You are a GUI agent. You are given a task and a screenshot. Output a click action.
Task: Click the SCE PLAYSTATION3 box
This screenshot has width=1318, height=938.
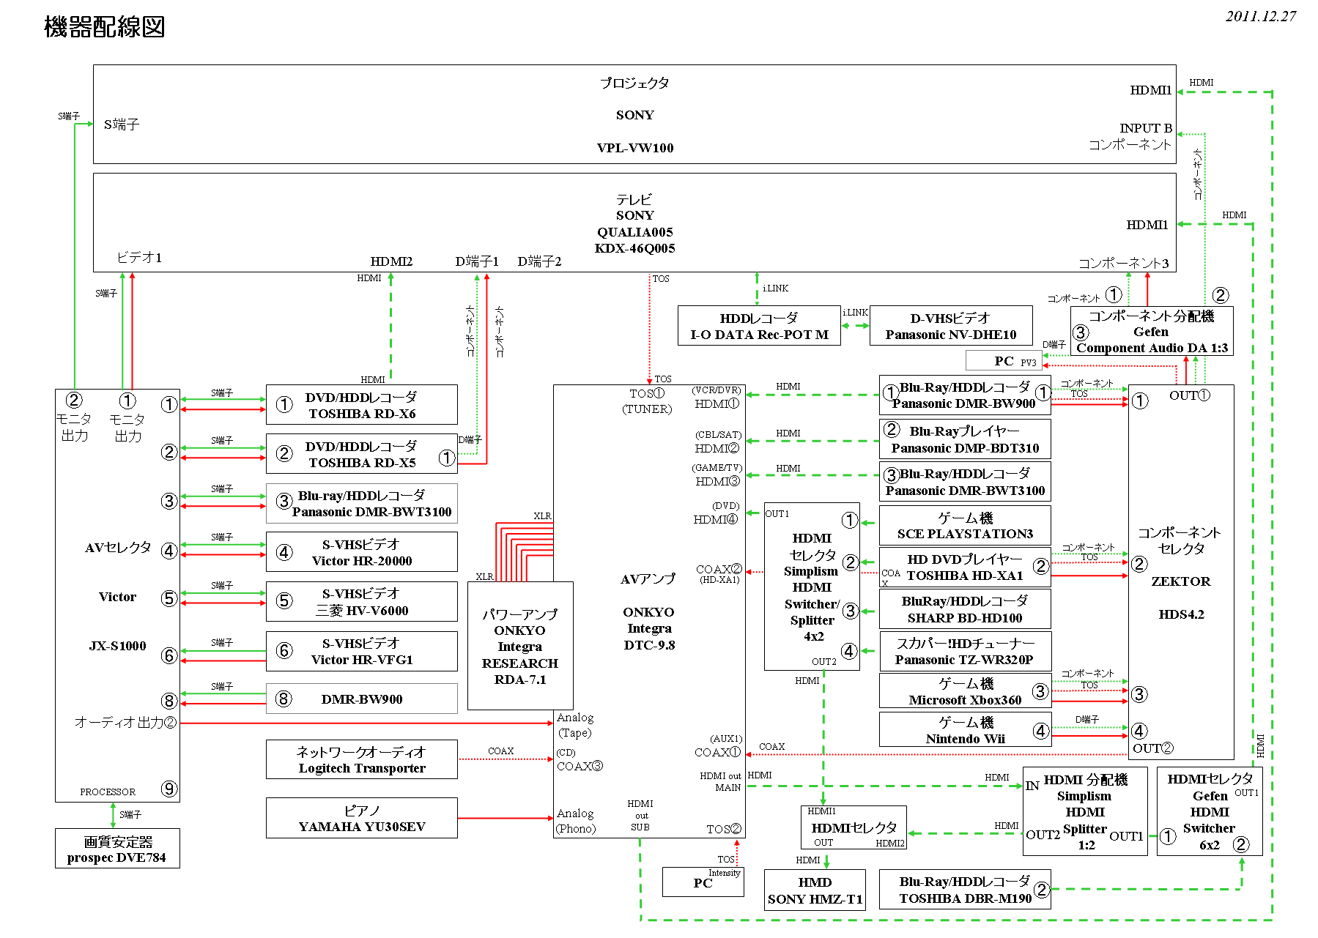coord(964,525)
